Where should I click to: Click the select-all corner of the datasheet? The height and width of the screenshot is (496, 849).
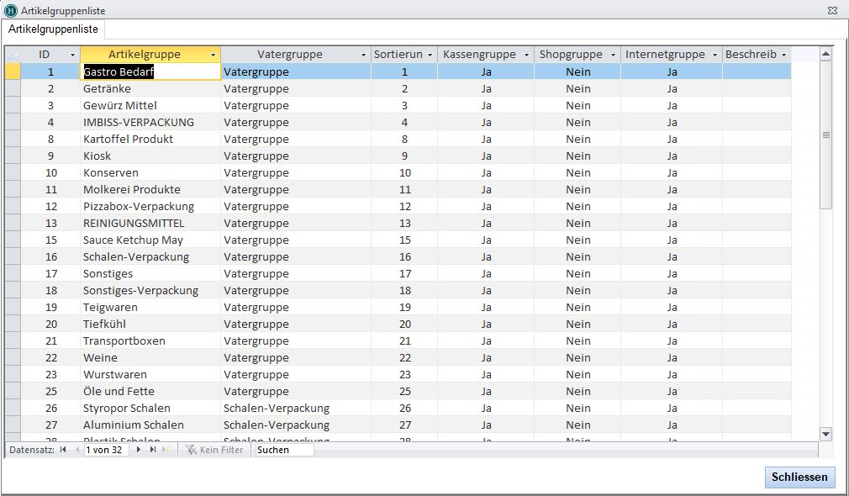[x=12, y=55]
